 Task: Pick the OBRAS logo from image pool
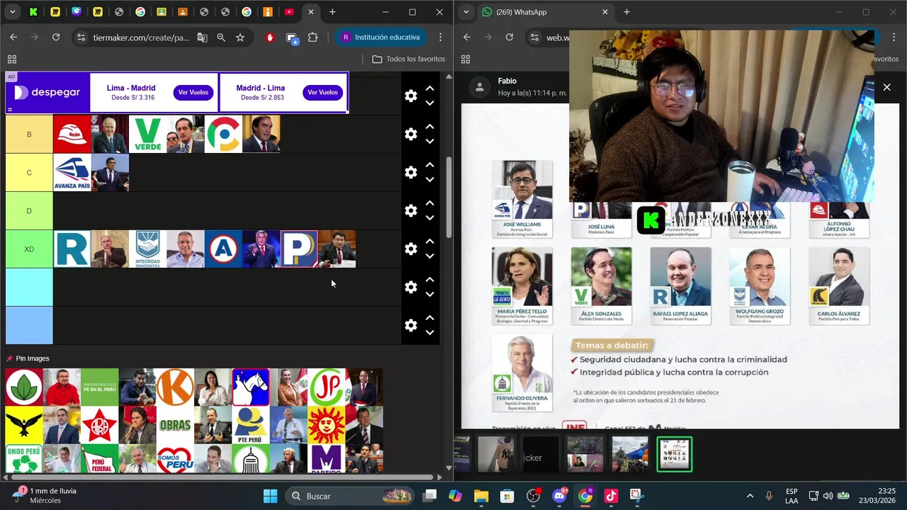[175, 425]
